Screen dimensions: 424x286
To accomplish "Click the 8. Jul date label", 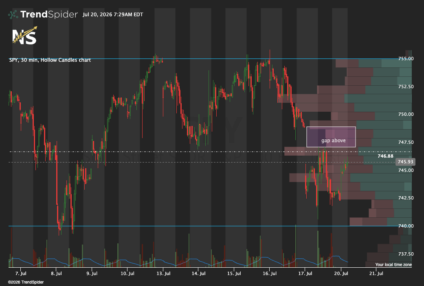I will click(x=56, y=273).
